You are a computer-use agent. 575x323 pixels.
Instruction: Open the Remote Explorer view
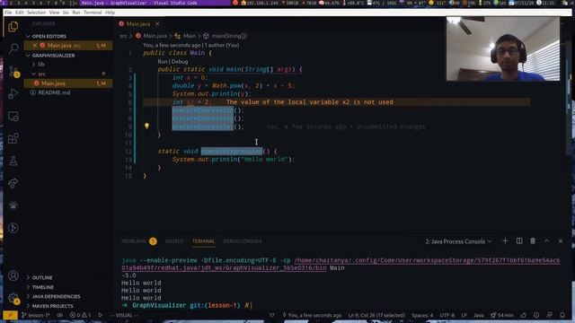tap(13, 117)
